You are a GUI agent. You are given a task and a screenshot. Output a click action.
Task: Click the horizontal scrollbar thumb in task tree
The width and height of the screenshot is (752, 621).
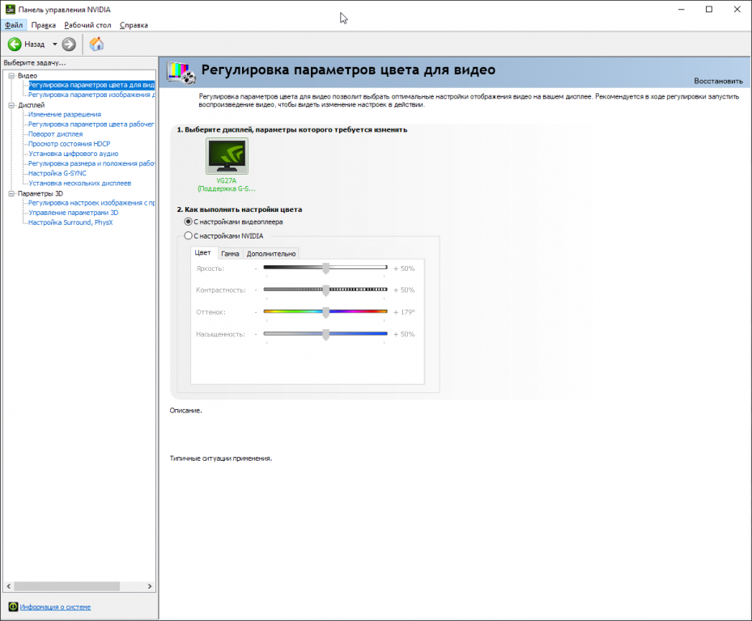point(66,586)
